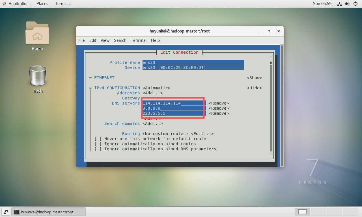
Task: Switch to the third workspace in pager
Action: pos(334,212)
